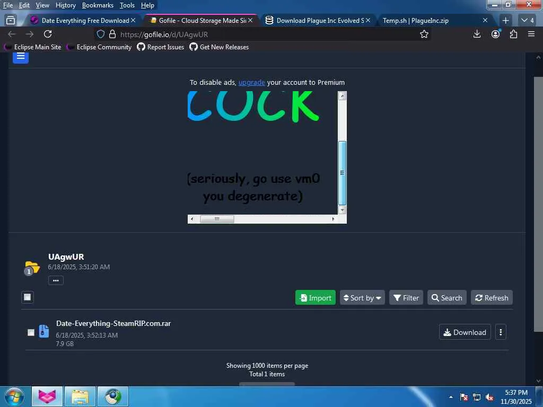List all tabs dropdown showing 4
The height and width of the screenshot is (407, 543).
tap(528, 21)
